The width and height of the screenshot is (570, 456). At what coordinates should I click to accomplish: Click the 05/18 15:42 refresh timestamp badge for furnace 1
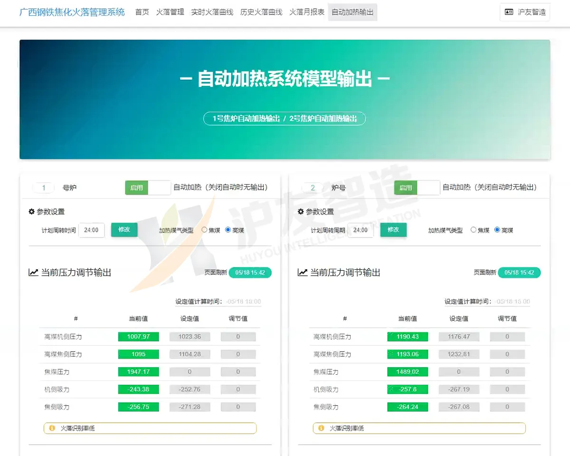point(250,272)
